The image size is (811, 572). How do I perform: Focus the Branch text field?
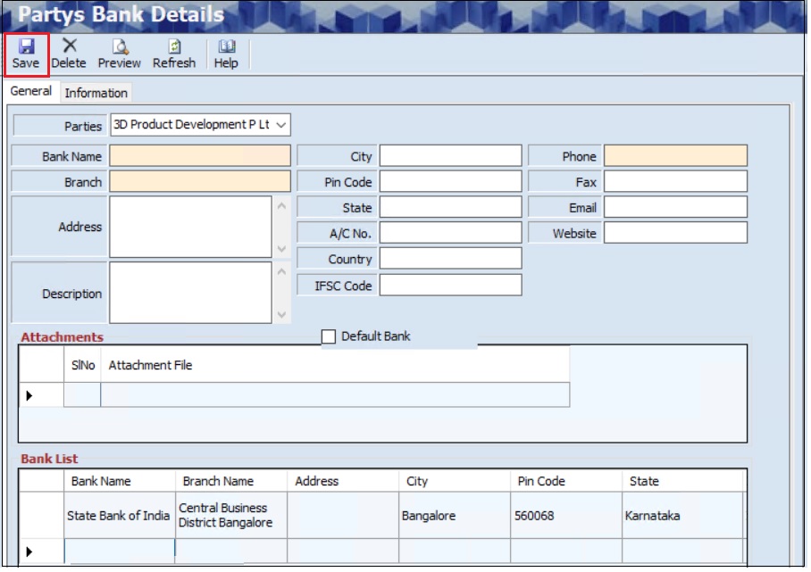click(x=200, y=182)
